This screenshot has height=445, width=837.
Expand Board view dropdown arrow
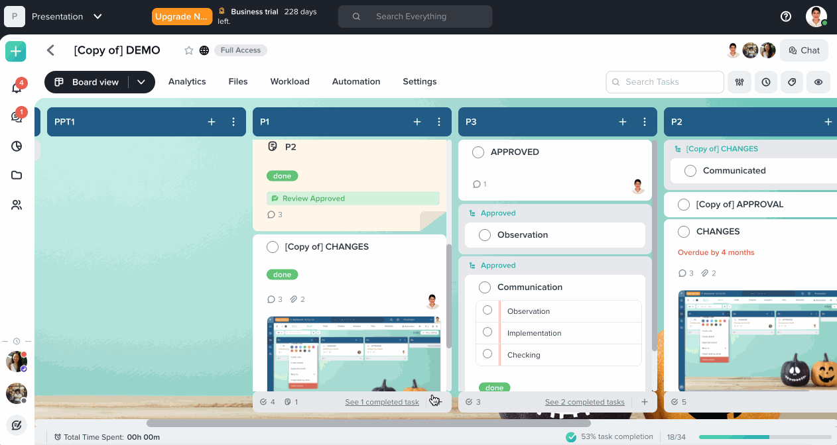tap(141, 82)
